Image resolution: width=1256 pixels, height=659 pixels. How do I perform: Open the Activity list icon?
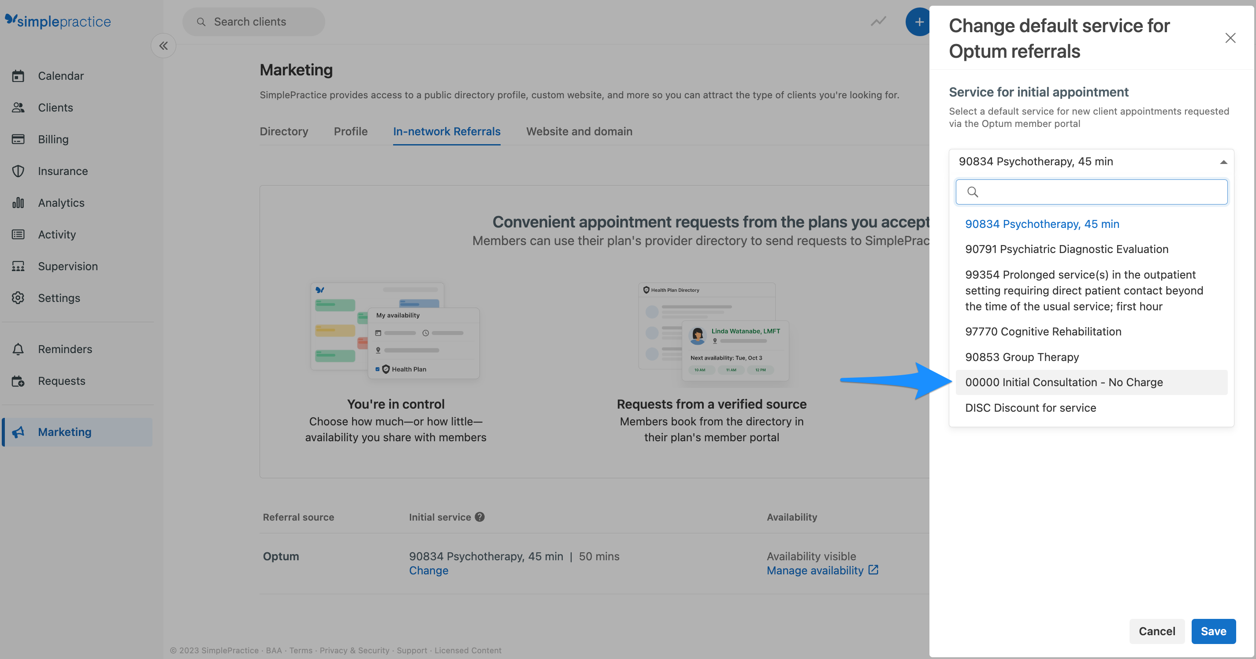18,235
